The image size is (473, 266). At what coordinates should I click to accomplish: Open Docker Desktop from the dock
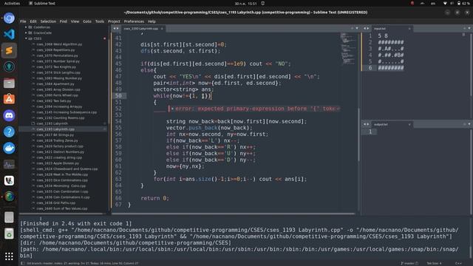[x=9, y=148]
